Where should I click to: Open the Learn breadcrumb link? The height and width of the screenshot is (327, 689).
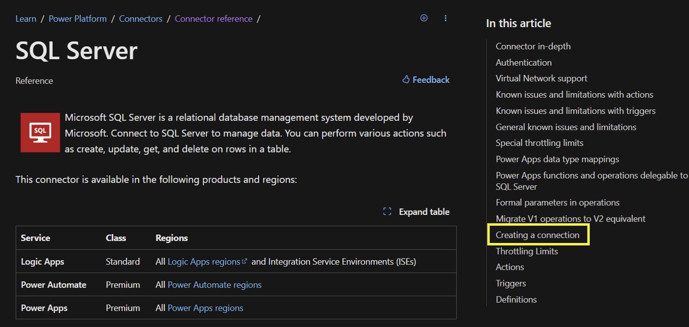26,19
